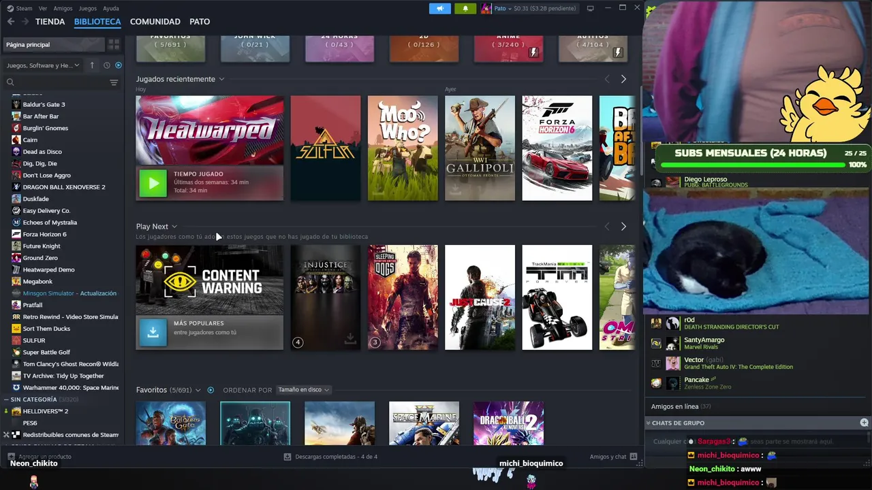The width and height of the screenshot is (872, 490).
Task: Open the advanced filter options icon
Action: [x=114, y=82]
